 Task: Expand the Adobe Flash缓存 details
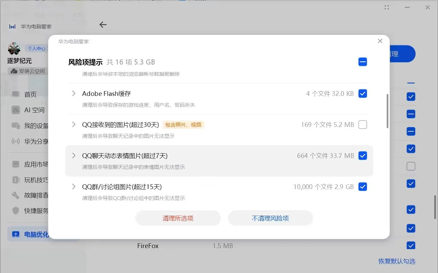73,93
